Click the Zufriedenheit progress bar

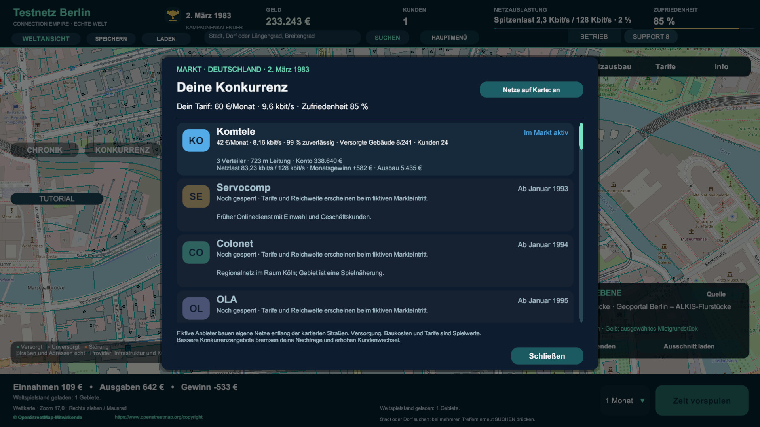[703, 28]
